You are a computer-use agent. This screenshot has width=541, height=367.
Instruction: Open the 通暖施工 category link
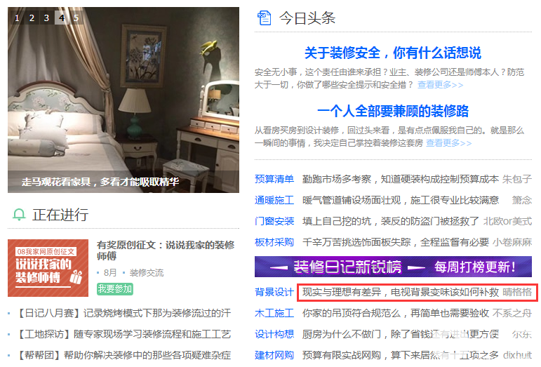pos(274,200)
